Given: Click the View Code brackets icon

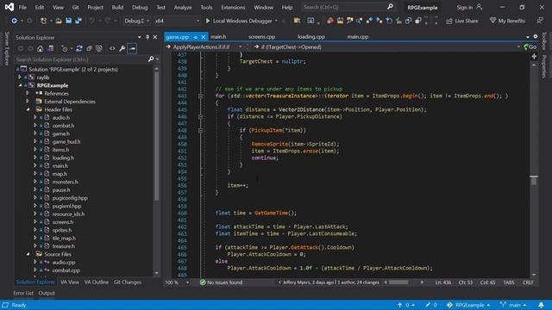Looking at the screenshot, I should (112, 48).
